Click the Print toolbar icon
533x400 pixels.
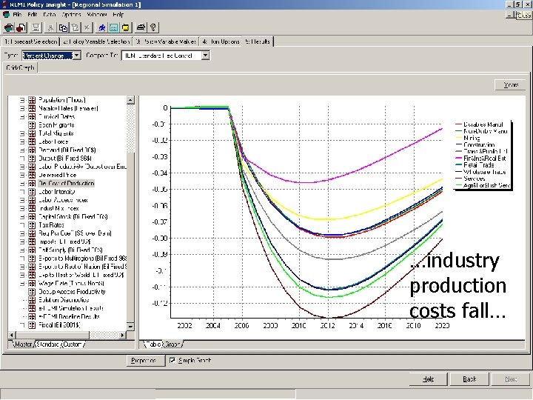[141, 27]
